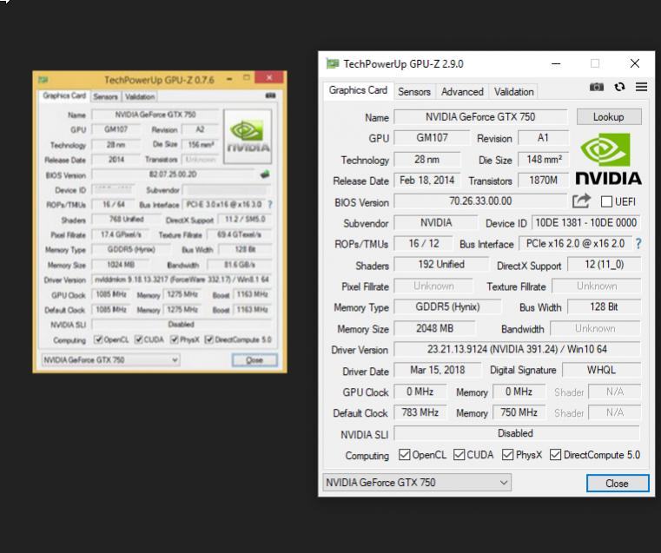661x553 pixels.
Task: Click Bus Width value 128 Bit in GPU-Z 2.9.0
Action: click(x=604, y=307)
